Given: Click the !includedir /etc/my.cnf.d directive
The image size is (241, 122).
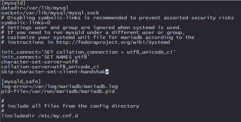Looking at the screenshot, I should point(40,116).
